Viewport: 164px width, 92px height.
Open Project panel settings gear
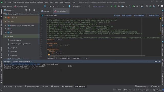[34, 10]
